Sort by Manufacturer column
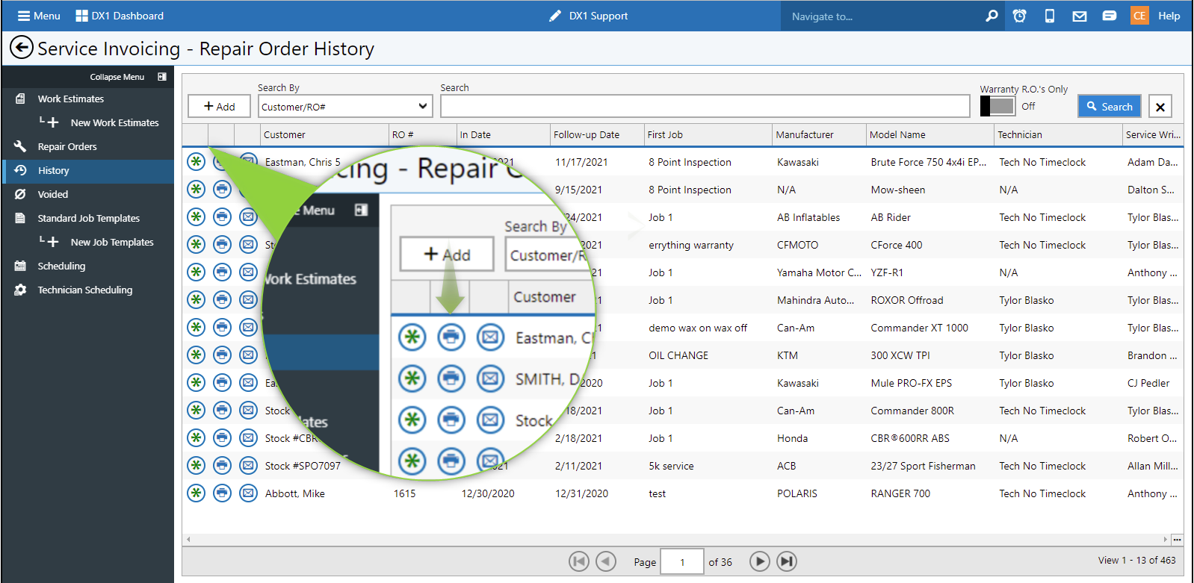This screenshot has width=1194, height=583. (x=820, y=134)
